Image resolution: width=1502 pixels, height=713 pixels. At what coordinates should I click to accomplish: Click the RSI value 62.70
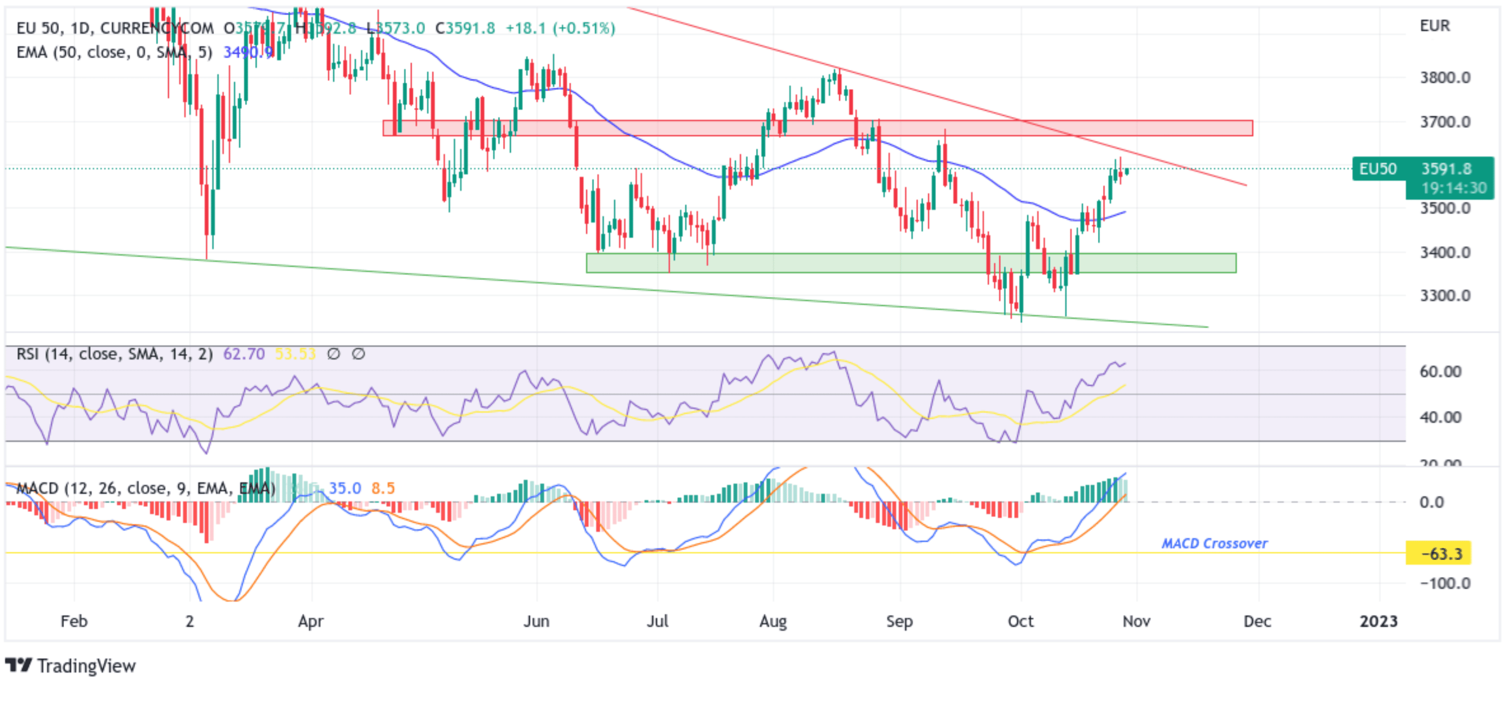point(244,354)
